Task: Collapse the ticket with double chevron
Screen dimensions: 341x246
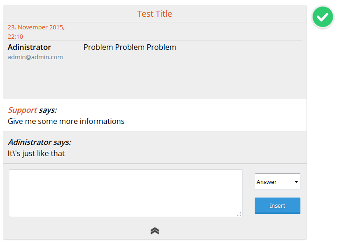Action: (155, 231)
